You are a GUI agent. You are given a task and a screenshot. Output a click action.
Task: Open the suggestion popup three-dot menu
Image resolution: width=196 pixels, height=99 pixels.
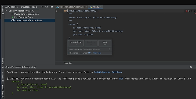[x=110, y=49]
